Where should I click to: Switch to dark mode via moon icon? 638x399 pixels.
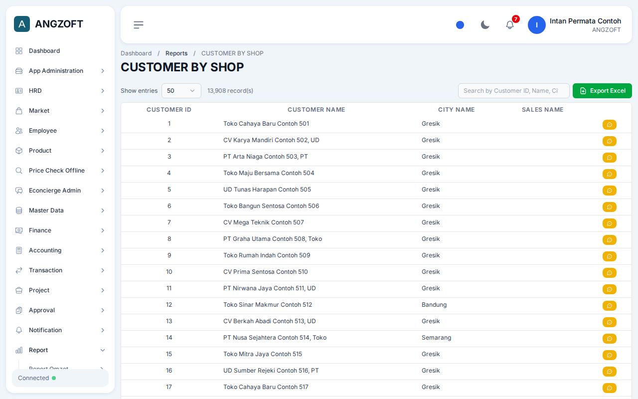click(x=485, y=24)
